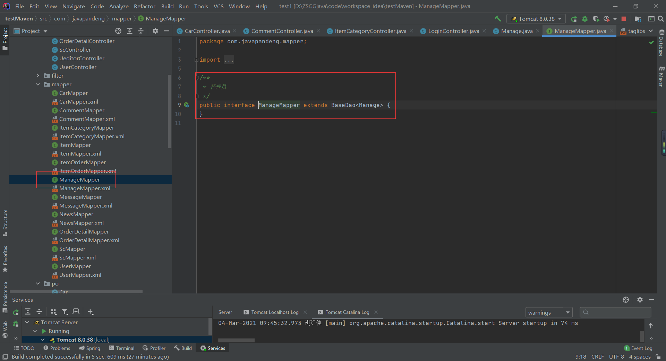Viewport: 666px width, 361px height.
Task: Expand the filter folder in project tree
Action: pos(38,76)
